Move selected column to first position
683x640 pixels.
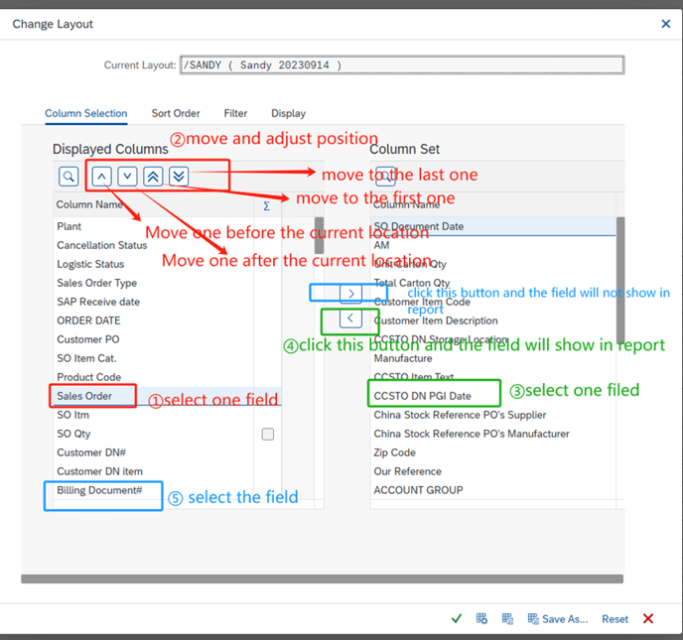pyautogui.click(x=153, y=177)
